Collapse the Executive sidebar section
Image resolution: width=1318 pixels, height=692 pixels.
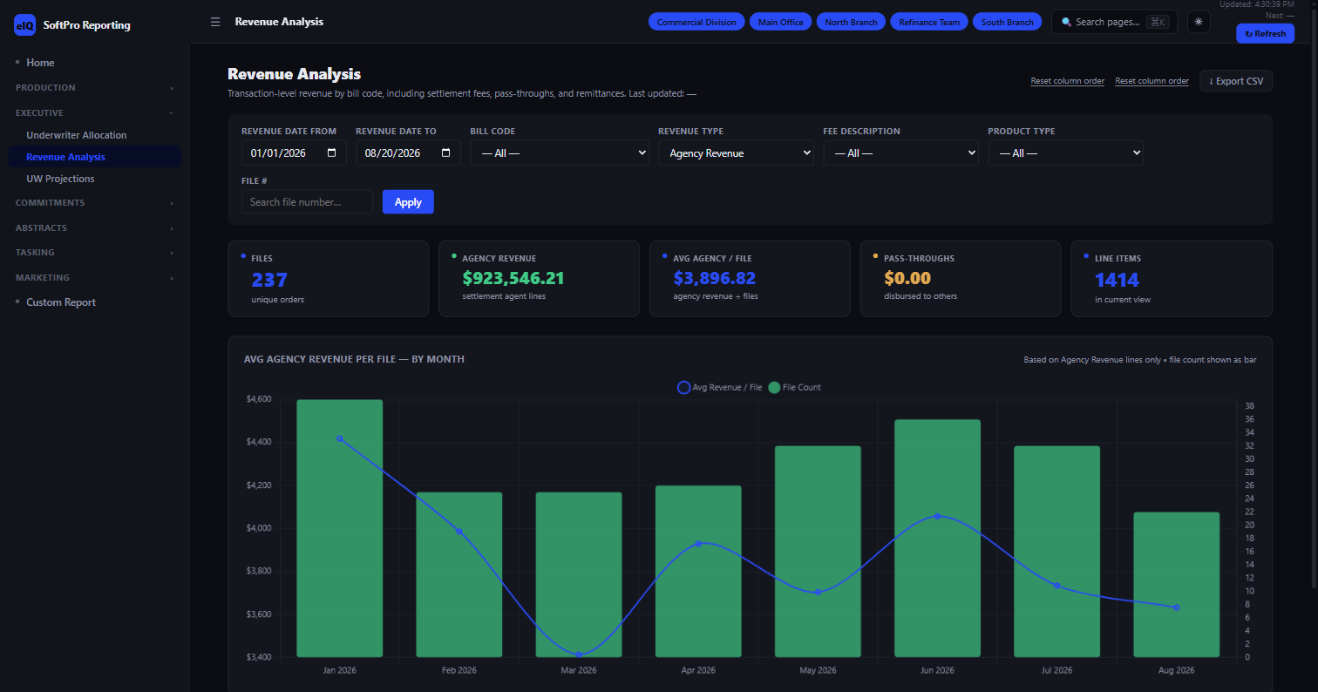(94, 112)
